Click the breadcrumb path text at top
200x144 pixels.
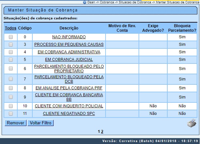tap(143, 2)
